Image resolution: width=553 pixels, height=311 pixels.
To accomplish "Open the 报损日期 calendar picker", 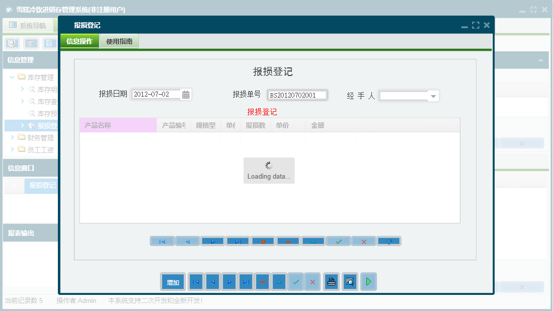I will (x=186, y=94).
